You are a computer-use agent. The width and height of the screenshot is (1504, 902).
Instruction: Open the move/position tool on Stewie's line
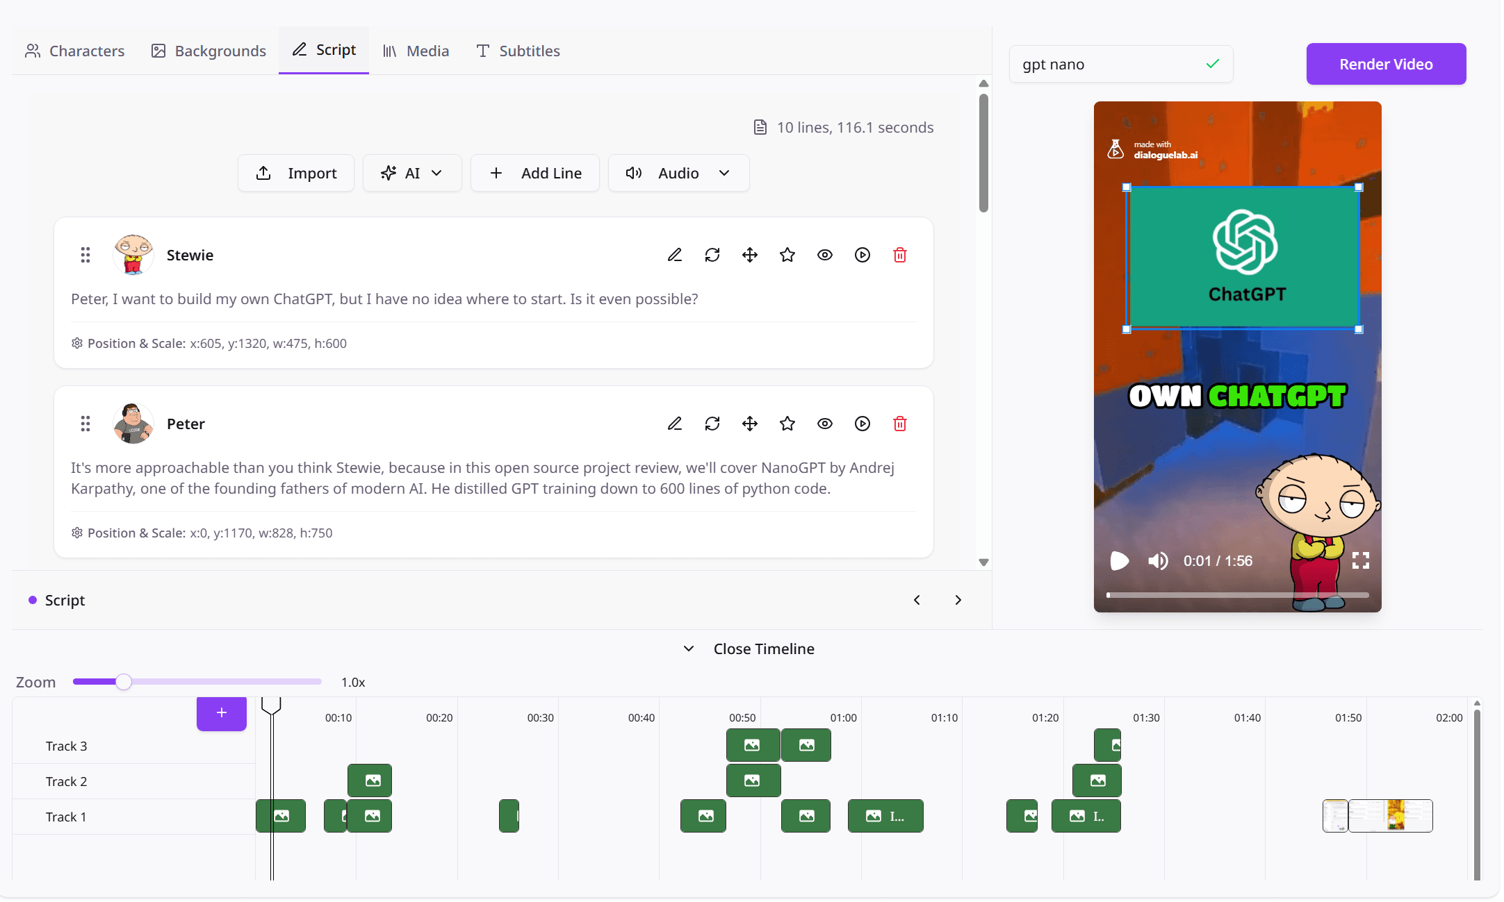[750, 255]
